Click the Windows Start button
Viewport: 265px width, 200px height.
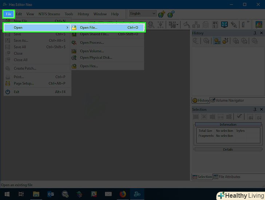7,194
